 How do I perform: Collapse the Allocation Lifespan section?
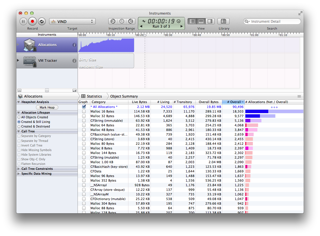coord(19,113)
